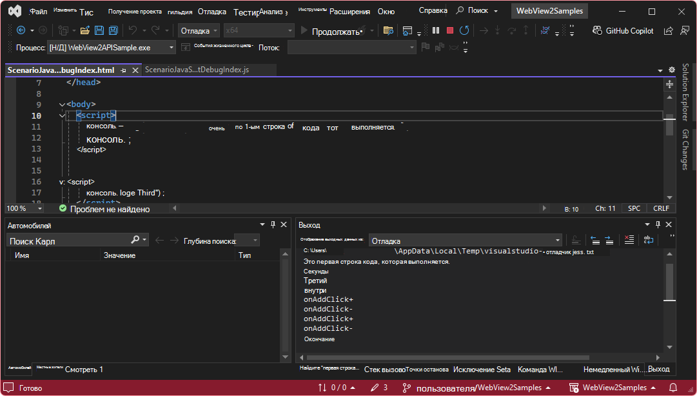This screenshot has height=396, width=697.
Task: Click go to next message icon in Выход
Action: [x=609, y=240]
